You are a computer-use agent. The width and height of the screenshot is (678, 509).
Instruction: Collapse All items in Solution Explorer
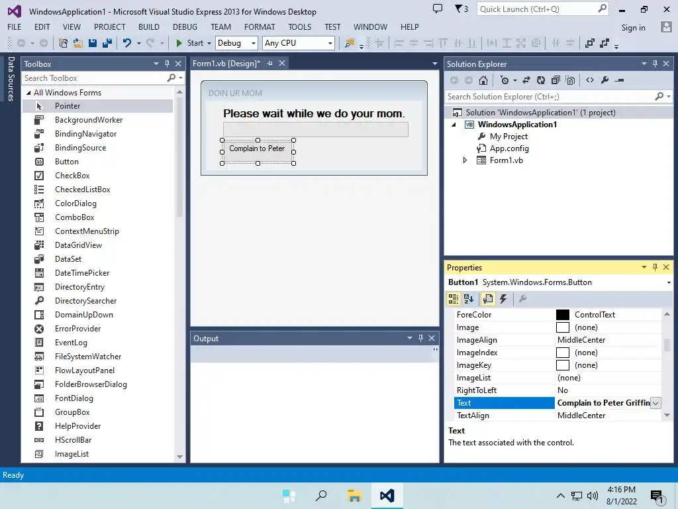click(556, 80)
